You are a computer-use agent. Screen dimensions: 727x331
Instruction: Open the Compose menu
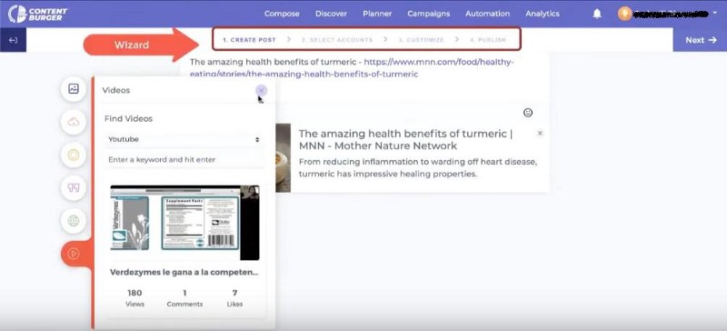click(x=282, y=14)
